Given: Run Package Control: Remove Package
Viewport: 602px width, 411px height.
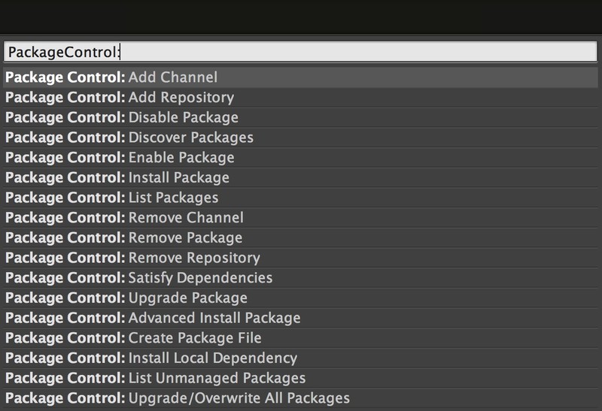Looking at the screenshot, I should tap(300, 237).
